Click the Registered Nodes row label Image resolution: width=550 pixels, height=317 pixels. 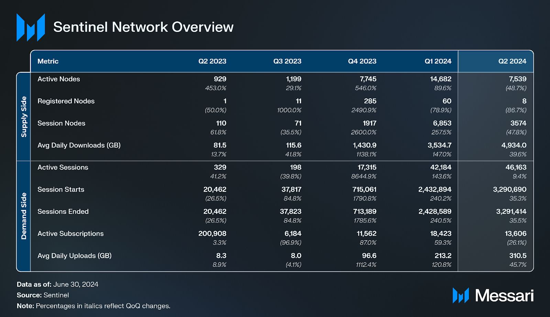tap(66, 101)
